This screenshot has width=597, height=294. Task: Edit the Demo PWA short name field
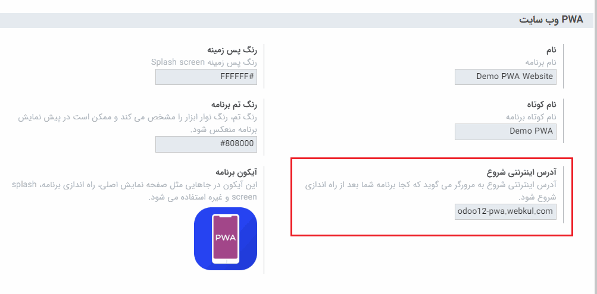tap(505, 131)
